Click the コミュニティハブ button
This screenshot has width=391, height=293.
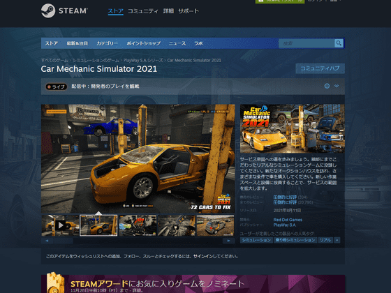coord(320,68)
